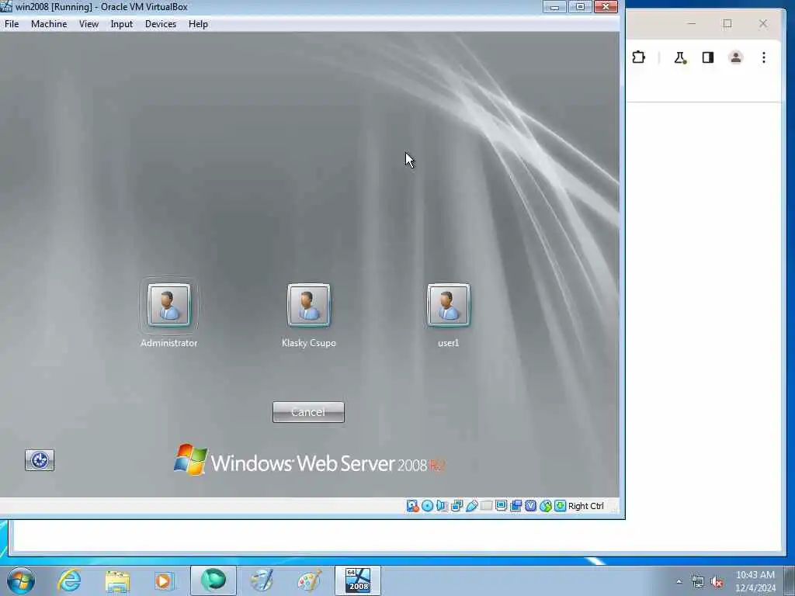Open the blue feather-and-globe taskbar icon
The image size is (795, 596).
click(262, 580)
